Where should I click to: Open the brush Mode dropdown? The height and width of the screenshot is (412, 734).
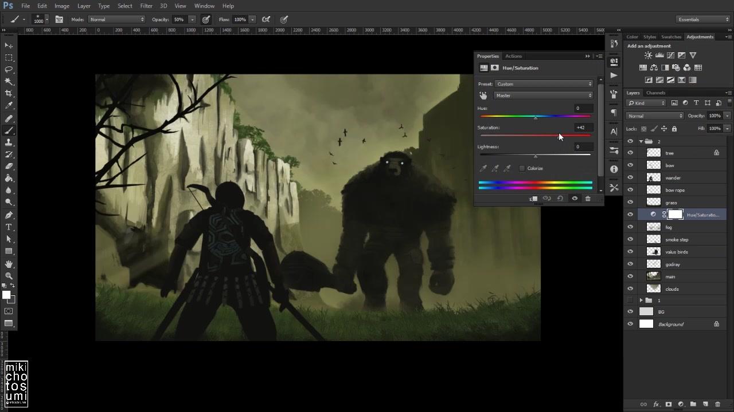pyautogui.click(x=117, y=19)
